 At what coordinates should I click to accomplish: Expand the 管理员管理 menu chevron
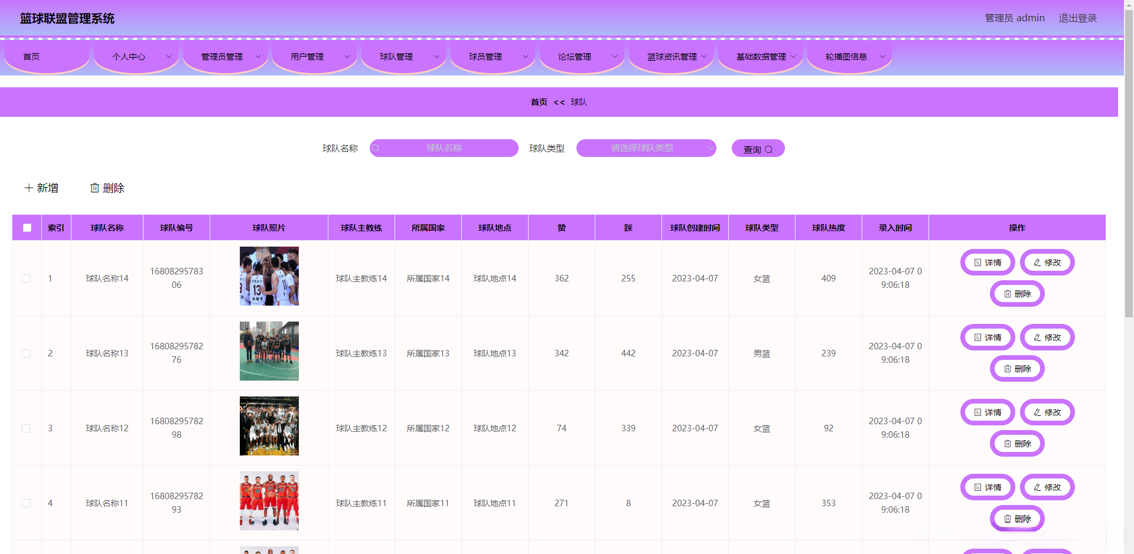(258, 57)
